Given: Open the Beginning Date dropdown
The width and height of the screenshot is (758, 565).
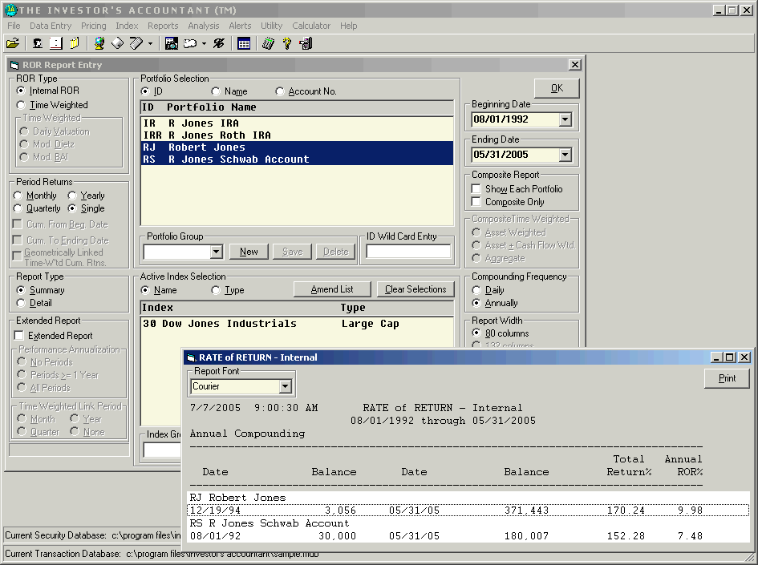Looking at the screenshot, I should 565,119.
